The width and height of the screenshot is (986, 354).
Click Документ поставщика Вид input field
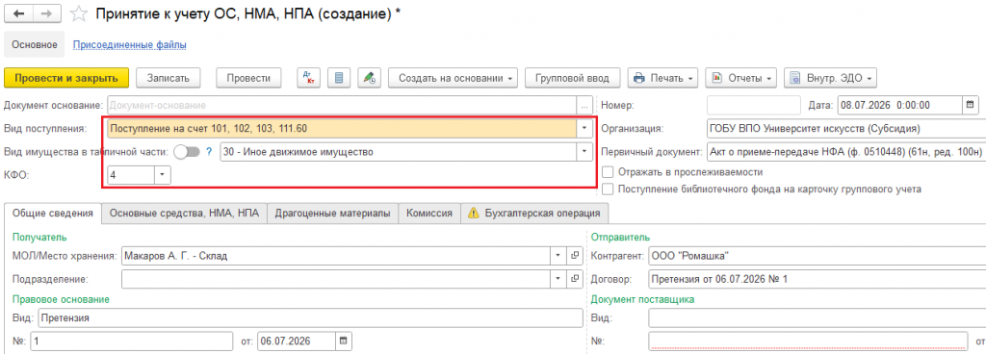[x=817, y=318]
